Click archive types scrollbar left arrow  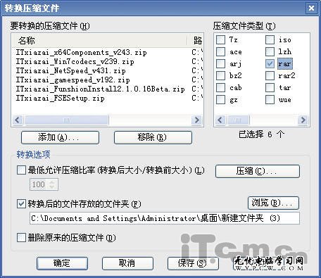220,120
